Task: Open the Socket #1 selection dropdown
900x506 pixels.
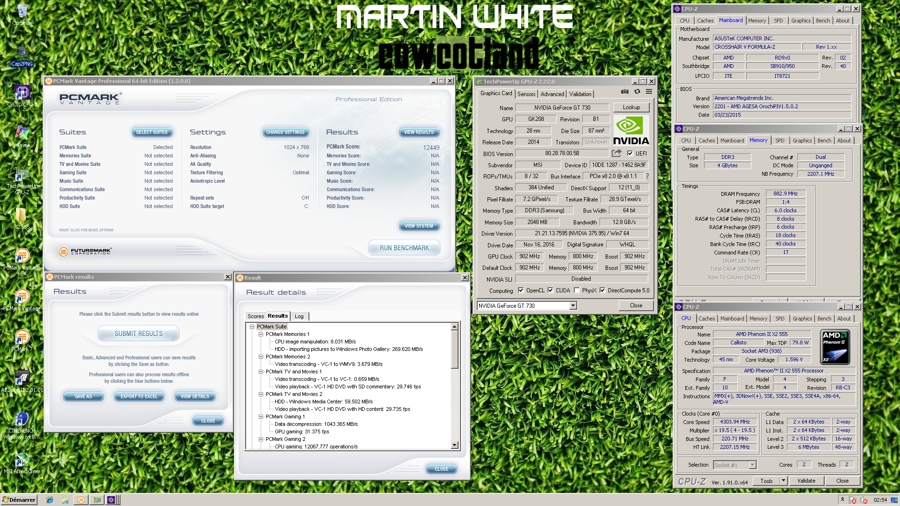Action: coord(752,465)
